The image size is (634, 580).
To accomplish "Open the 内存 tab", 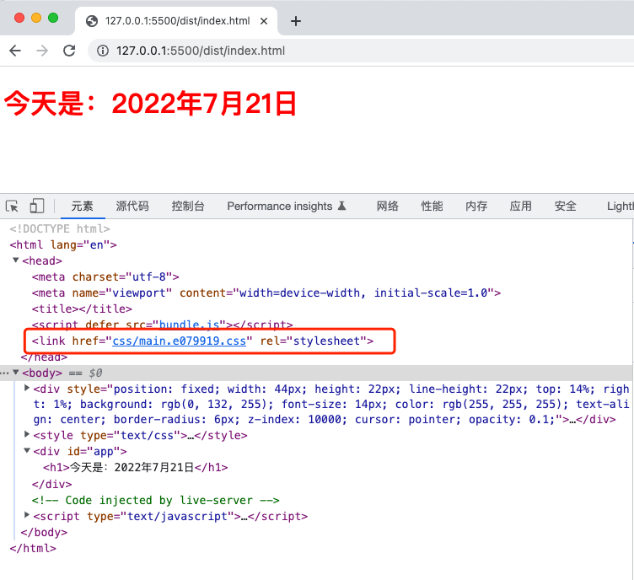I will tap(476, 207).
